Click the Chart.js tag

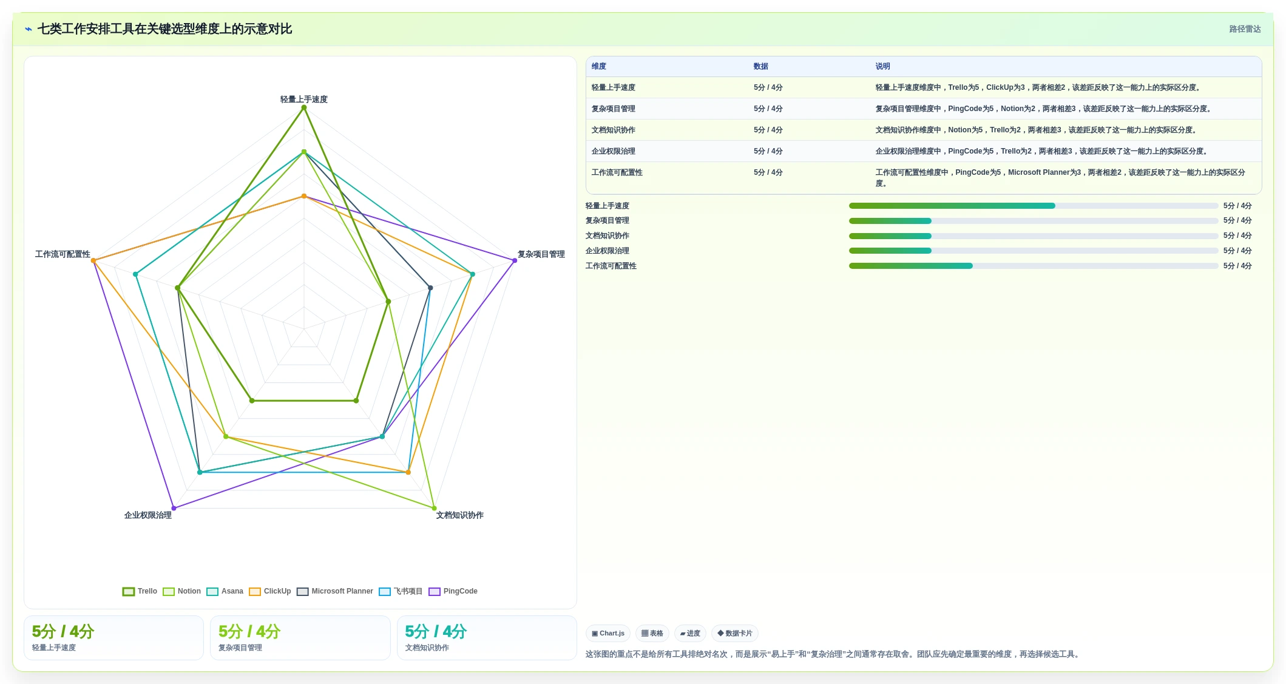coord(608,634)
